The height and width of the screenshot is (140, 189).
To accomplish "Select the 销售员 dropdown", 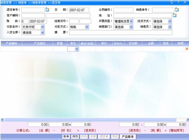I will (x=162, y=27).
